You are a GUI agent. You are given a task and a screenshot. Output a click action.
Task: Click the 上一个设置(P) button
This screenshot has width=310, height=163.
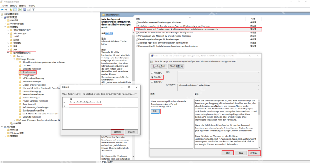click(x=159, y=66)
